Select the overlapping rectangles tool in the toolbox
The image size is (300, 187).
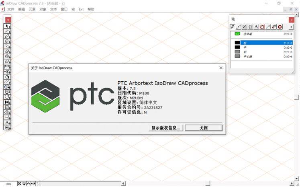(x=7, y=92)
